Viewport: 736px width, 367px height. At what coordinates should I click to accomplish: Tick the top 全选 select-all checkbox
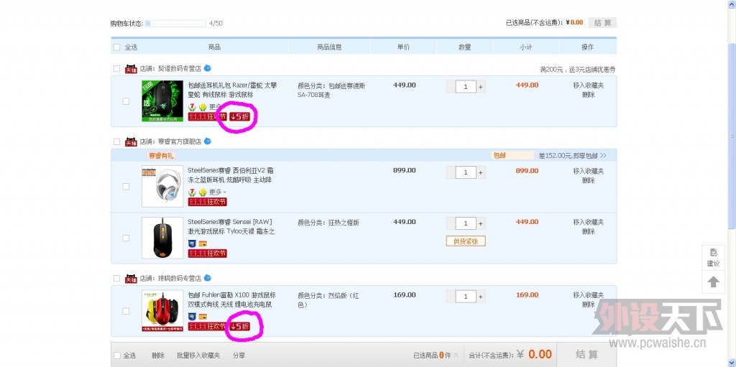click(x=117, y=47)
